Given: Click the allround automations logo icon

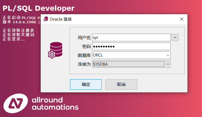Looking at the screenshot, I should 16,103.
